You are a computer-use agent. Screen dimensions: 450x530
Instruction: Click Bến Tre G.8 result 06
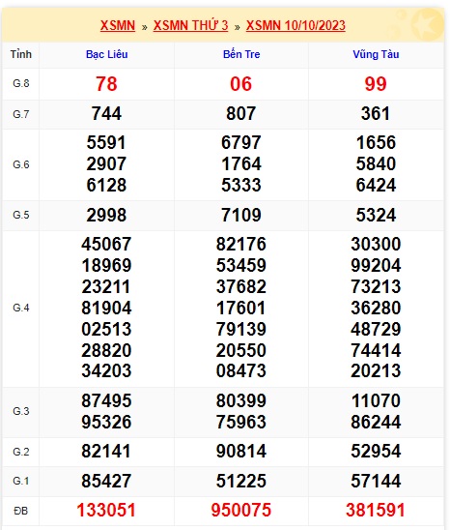point(241,84)
